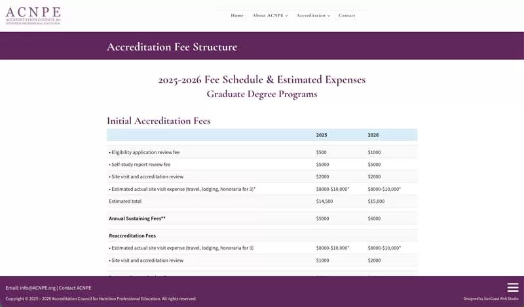Follow the Contact ACNPE footer link
Screen dimensions: 524x307
click(x=75, y=288)
